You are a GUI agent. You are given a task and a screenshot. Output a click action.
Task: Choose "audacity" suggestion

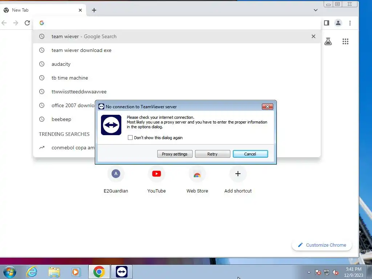177,64
